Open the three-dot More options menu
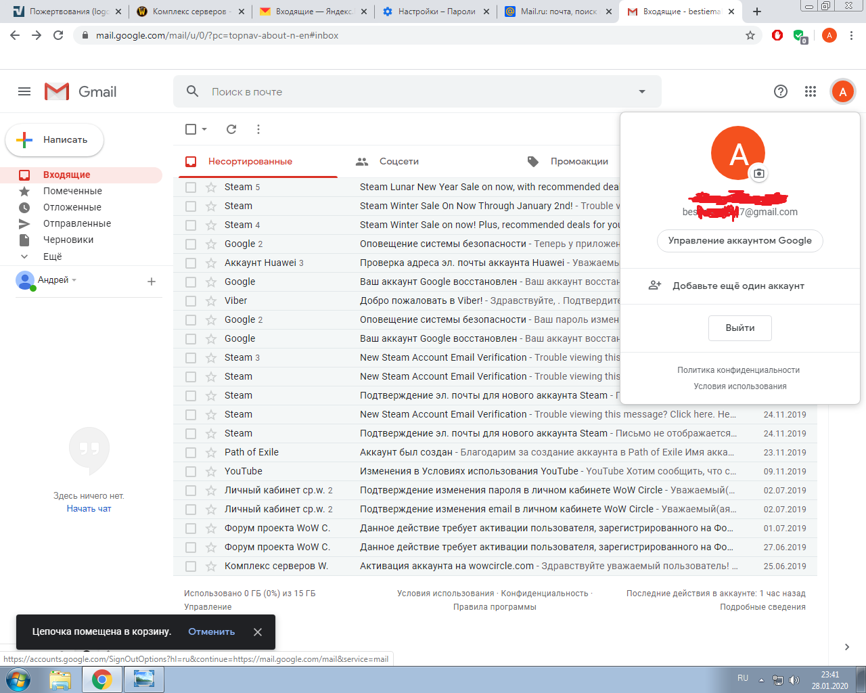Image resolution: width=866 pixels, height=693 pixels. pyautogui.click(x=258, y=129)
